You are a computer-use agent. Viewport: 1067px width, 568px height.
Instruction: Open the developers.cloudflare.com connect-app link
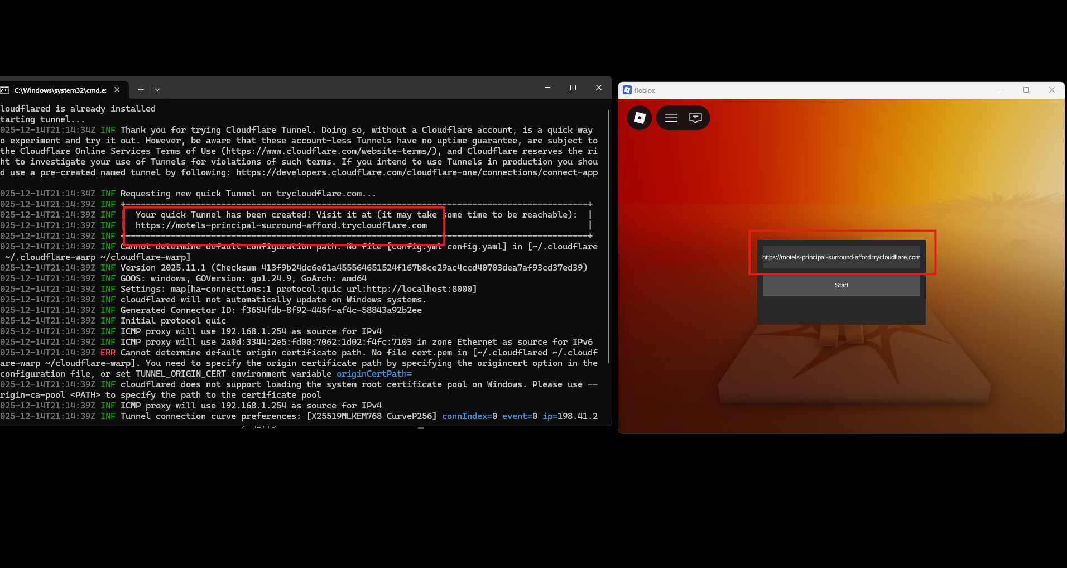[x=416, y=172]
